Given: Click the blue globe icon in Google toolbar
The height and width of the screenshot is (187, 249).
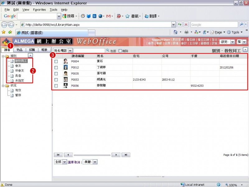Looking at the screenshot, I should pos(100,16).
